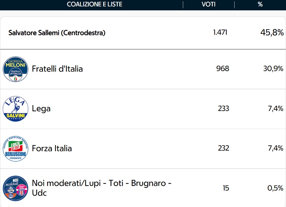The height and width of the screenshot is (207, 286).
Task: Click the percent column header
Action: pos(260,4)
